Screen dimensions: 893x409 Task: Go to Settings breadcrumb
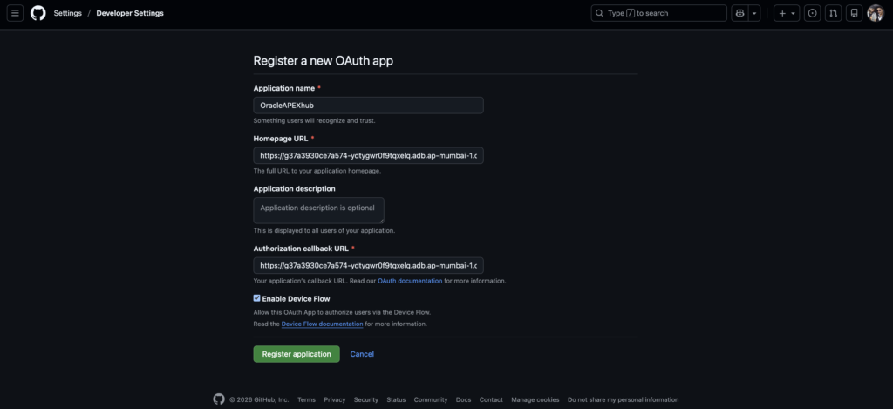click(x=67, y=13)
